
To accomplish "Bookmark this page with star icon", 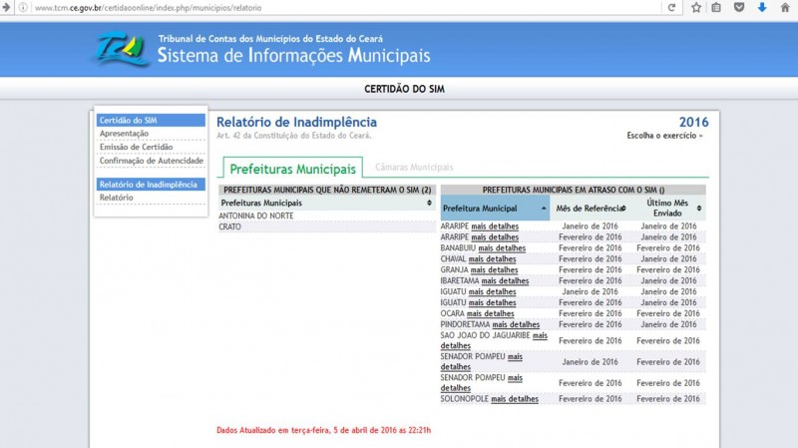I will pyautogui.click(x=695, y=7).
